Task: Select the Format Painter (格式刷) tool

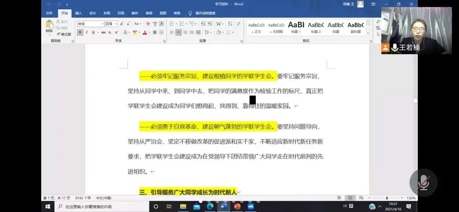Action: [64, 34]
